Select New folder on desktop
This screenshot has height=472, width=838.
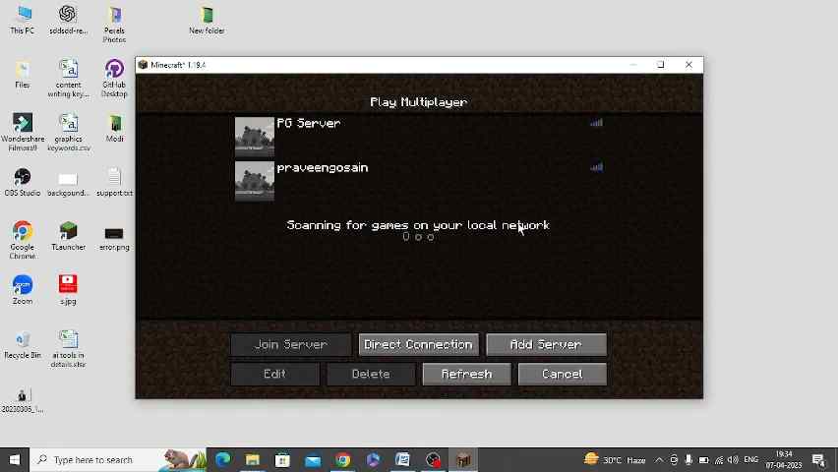pos(207,21)
